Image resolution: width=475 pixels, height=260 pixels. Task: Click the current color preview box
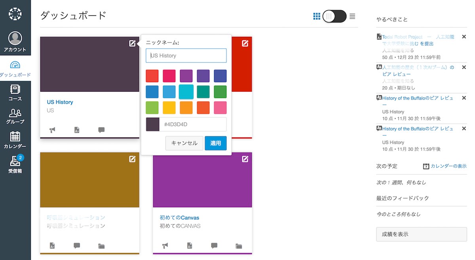click(153, 124)
